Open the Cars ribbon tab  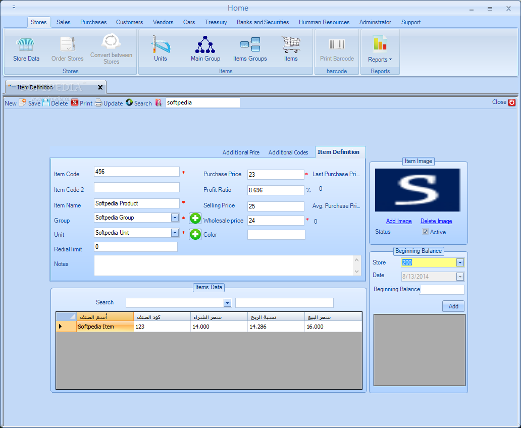click(189, 22)
